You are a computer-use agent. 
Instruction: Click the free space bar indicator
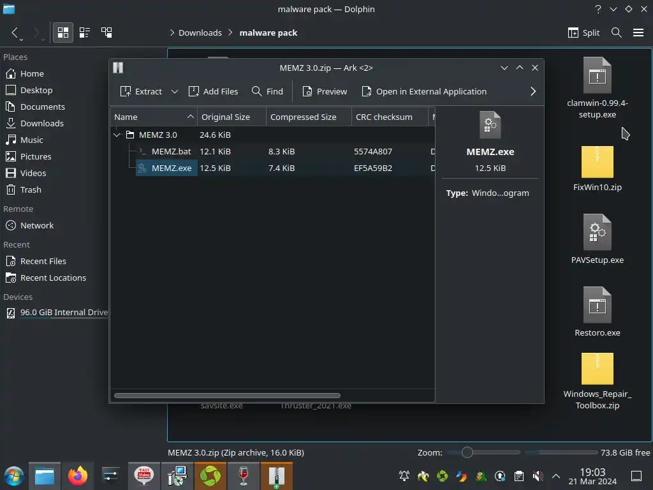pyautogui.click(x=561, y=452)
